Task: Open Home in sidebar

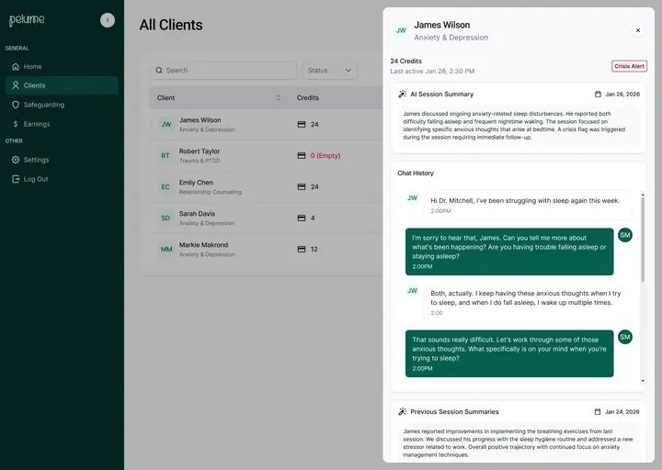Action: point(63,67)
